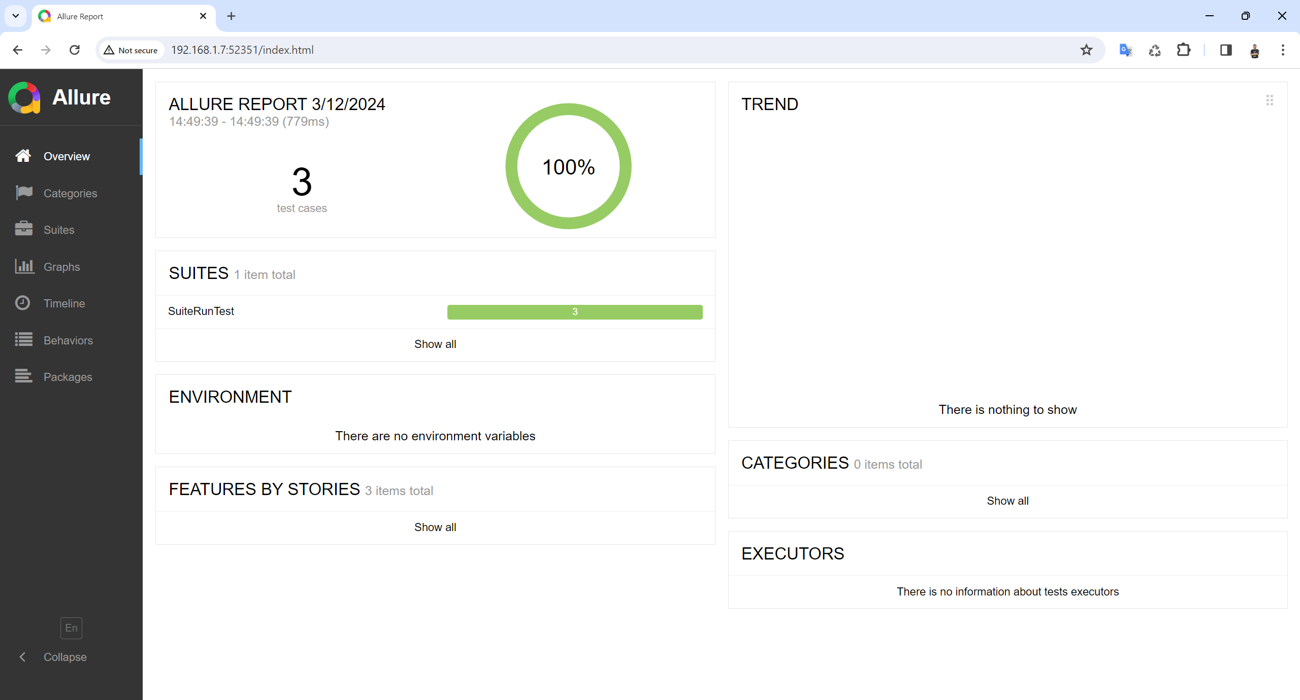Click the EXECUTORS widget heading
This screenshot has width=1300, height=700.
point(793,554)
